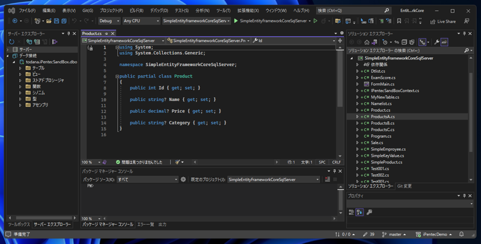Open the Git(G) menu
The image size is (481, 244).
[87, 10]
